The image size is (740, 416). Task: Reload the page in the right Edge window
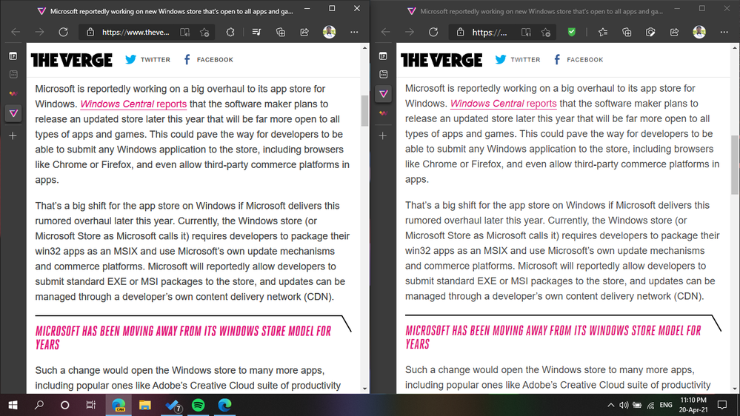pos(433,32)
